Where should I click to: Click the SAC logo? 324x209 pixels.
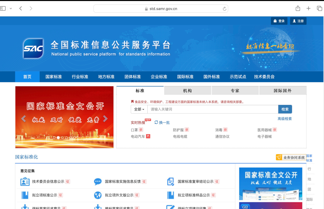coord(33,48)
